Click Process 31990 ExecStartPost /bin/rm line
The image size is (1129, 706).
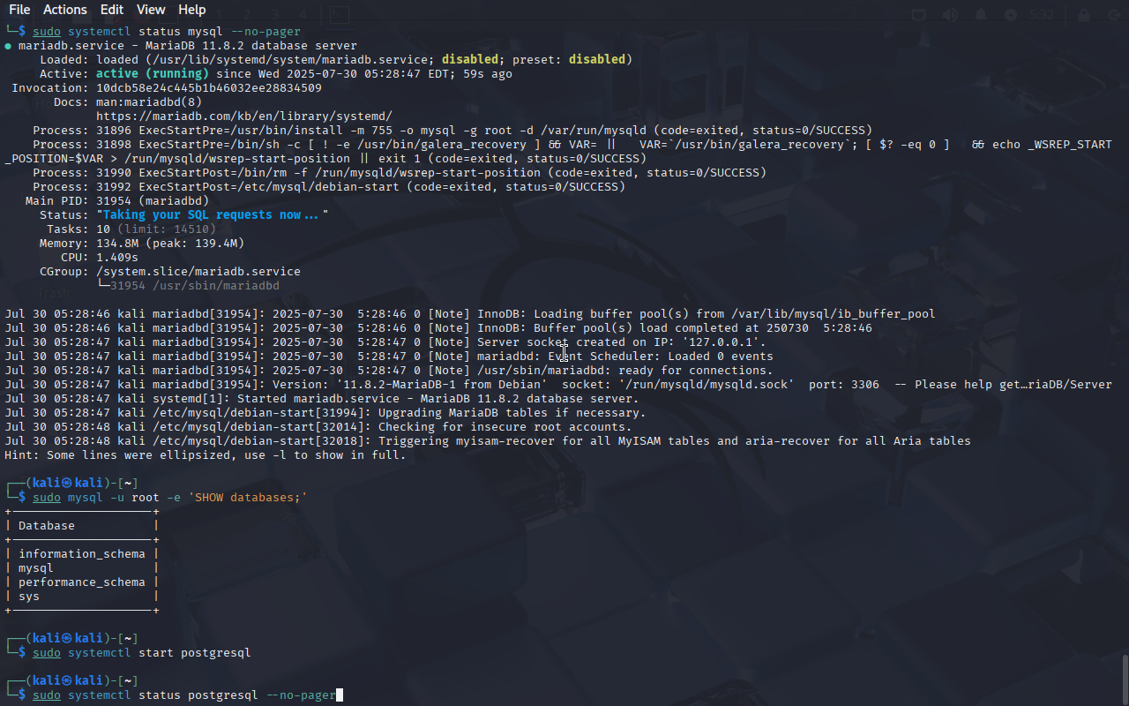400,173
